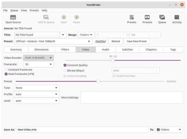Open the Profile dropdown
Image resolution: width=187 pixels, height=139 pixels.
[36, 94]
